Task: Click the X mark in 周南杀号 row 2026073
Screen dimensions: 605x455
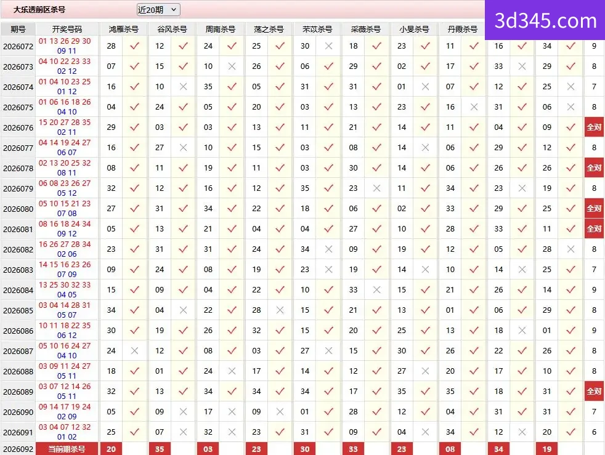Action: click(232, 66)
